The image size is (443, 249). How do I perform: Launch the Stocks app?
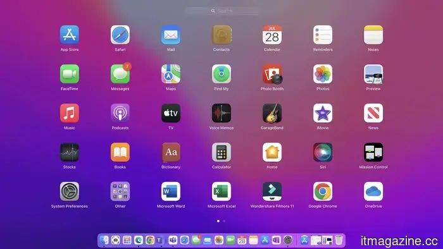tap(70, 152)
